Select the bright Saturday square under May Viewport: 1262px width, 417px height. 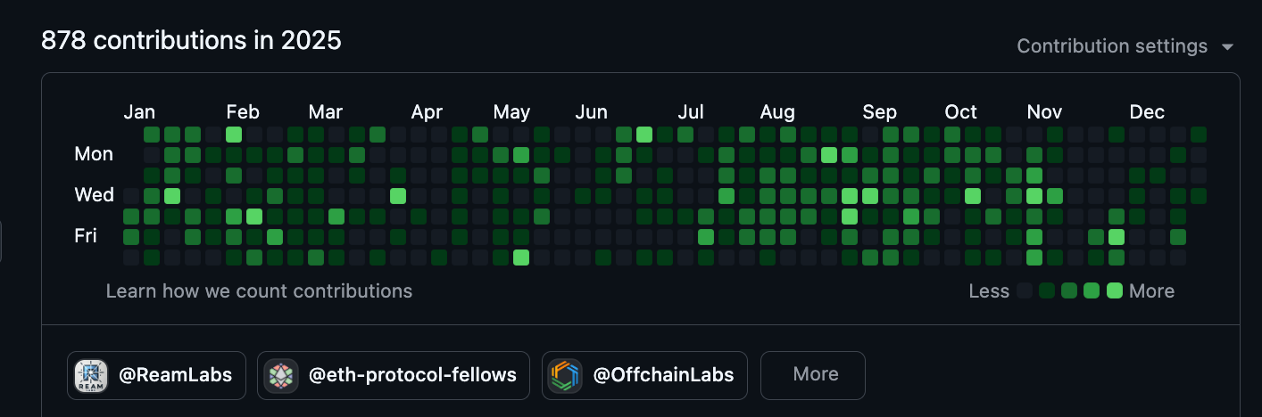[521, 258]
